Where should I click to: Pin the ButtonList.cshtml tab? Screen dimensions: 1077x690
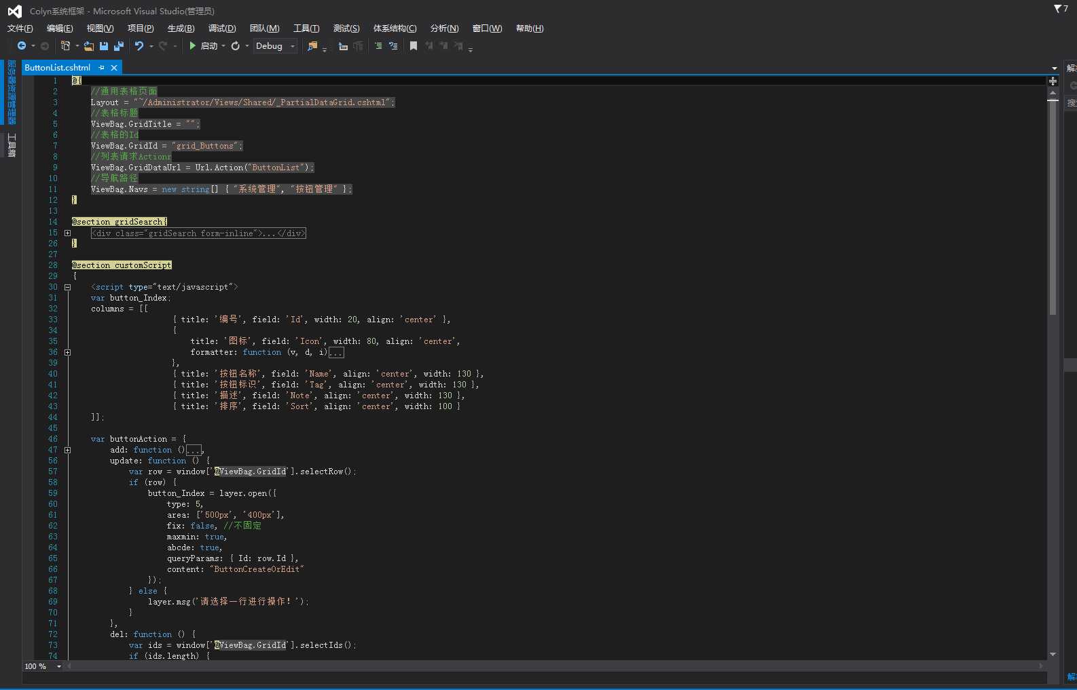coord(102,68)
